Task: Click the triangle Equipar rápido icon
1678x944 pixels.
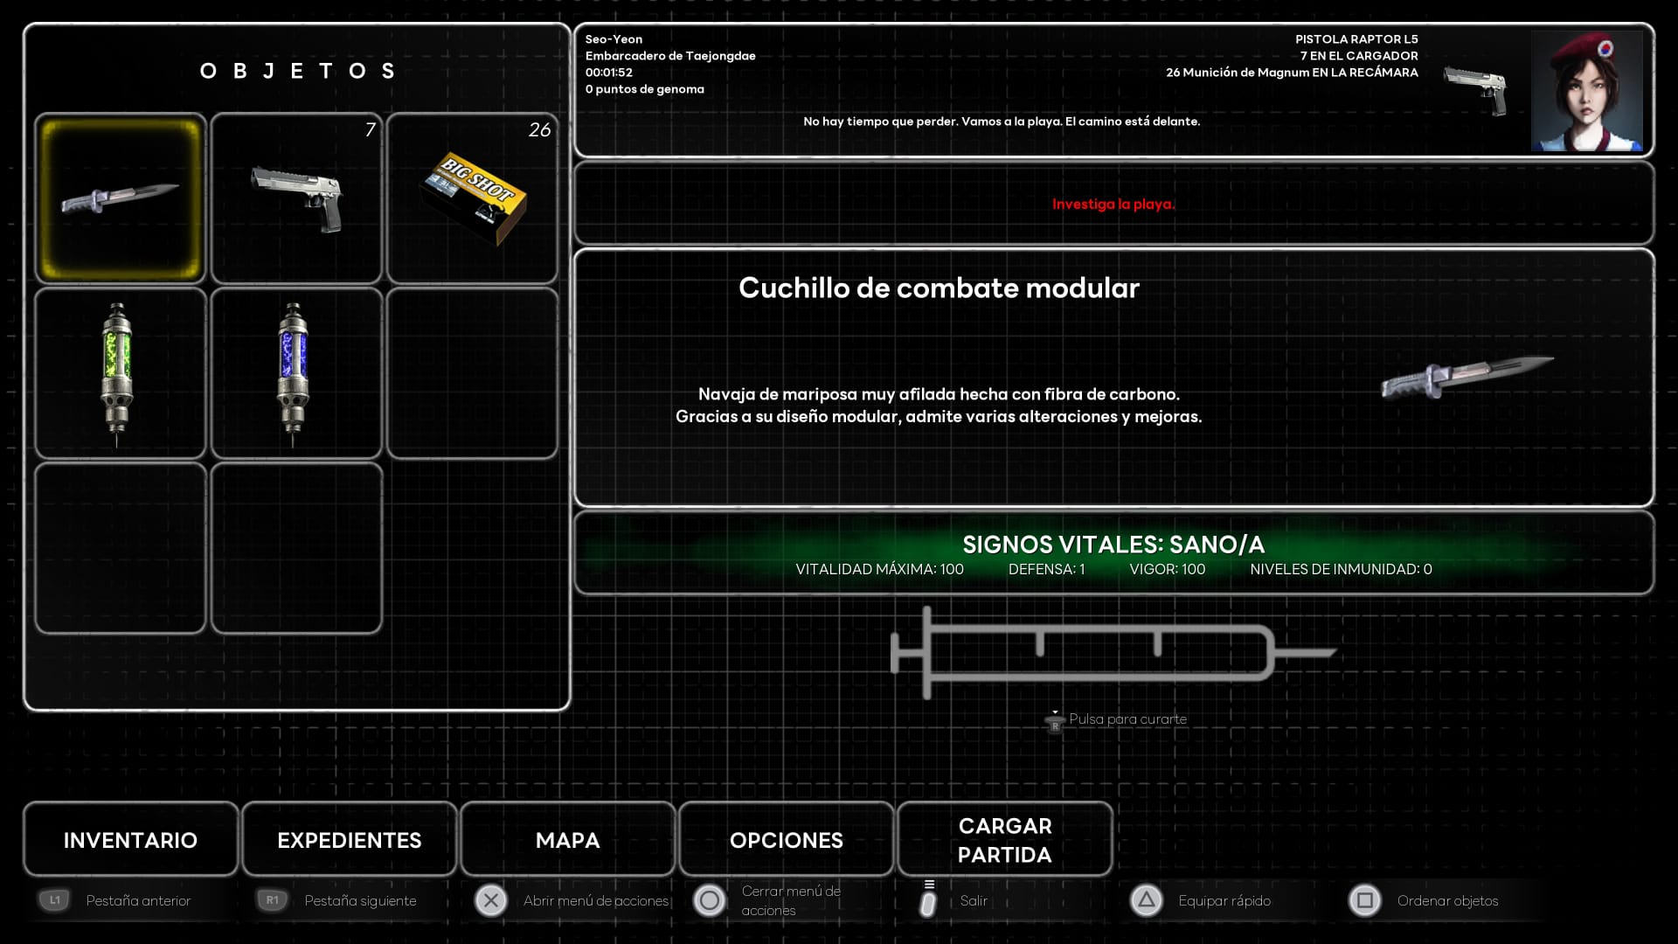Action: [1146, 900]
